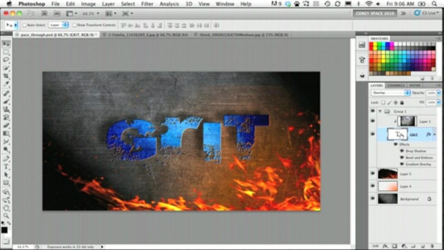Collapse GRIT layer effects arrow

[x=435, y=134]
